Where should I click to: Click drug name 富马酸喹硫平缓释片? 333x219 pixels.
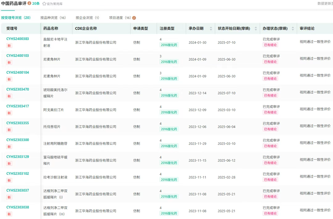(x=55, y=160)
